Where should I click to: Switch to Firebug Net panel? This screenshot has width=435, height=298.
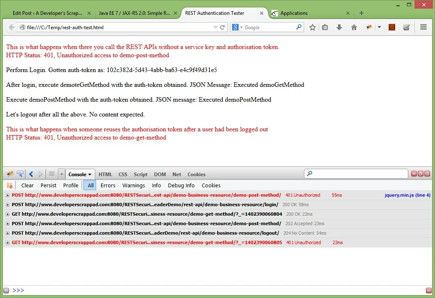pyautogui.click(x=177, y=174)
